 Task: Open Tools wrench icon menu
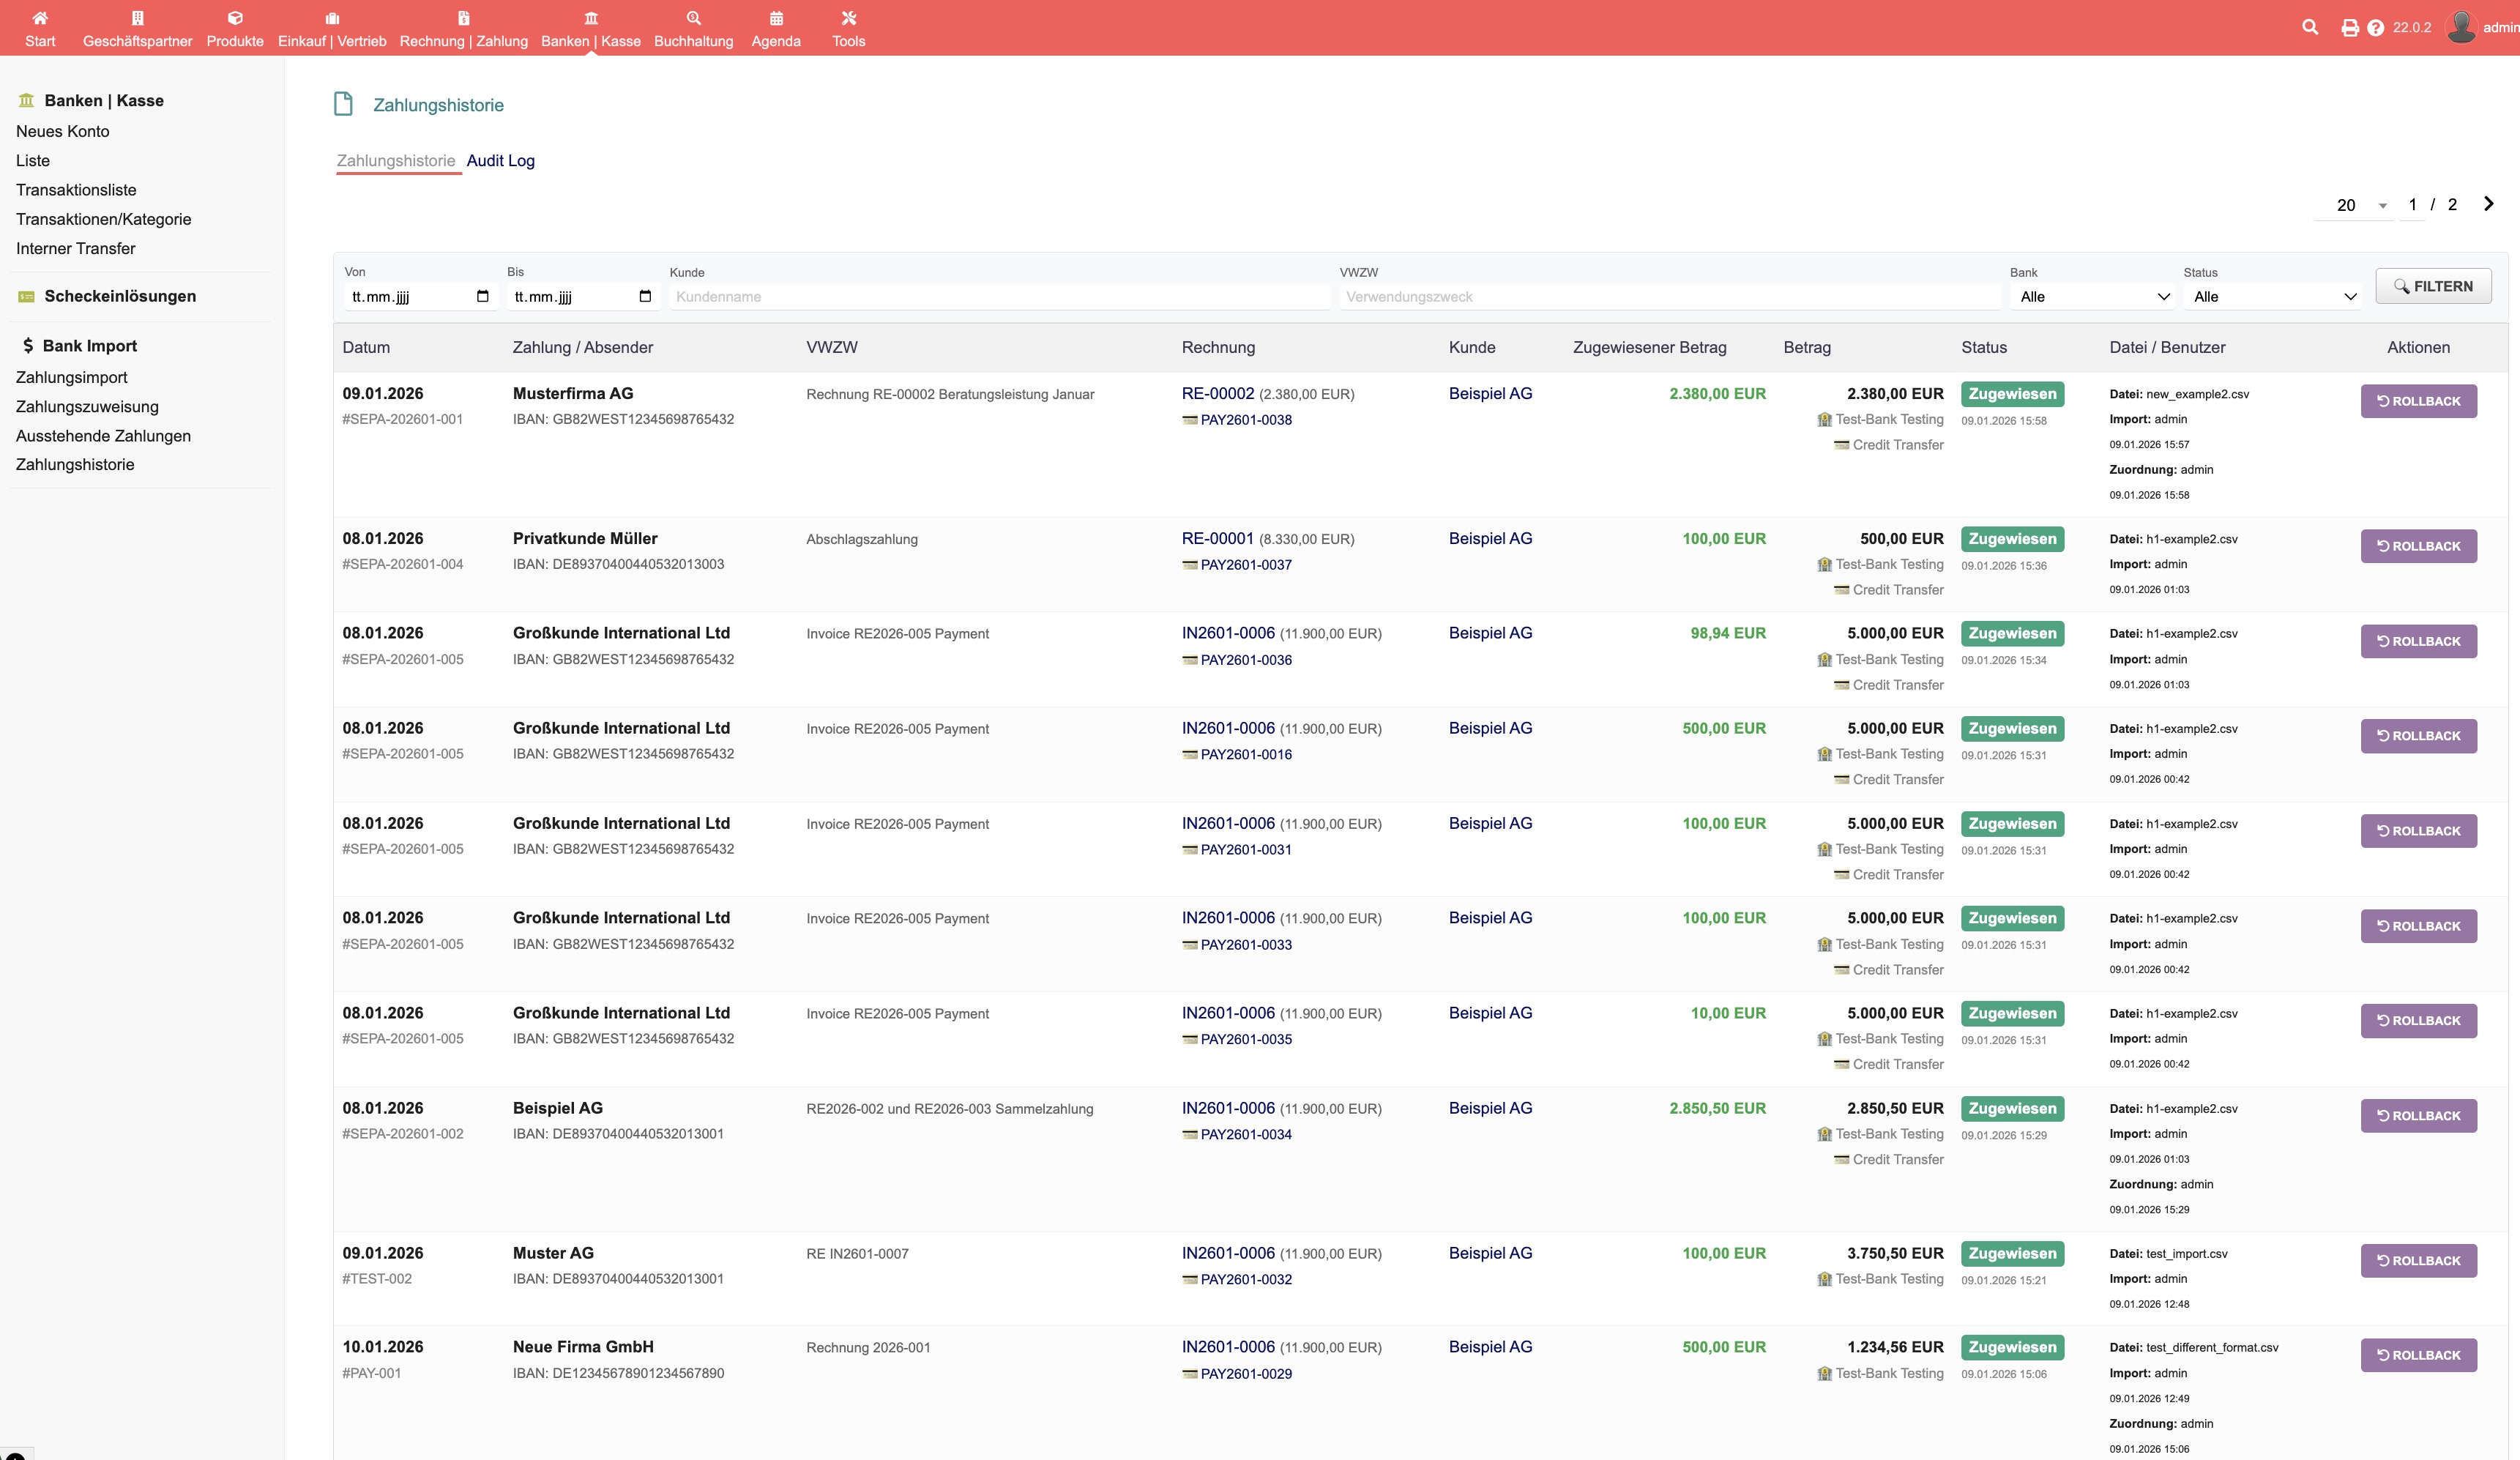coord(848,18)
